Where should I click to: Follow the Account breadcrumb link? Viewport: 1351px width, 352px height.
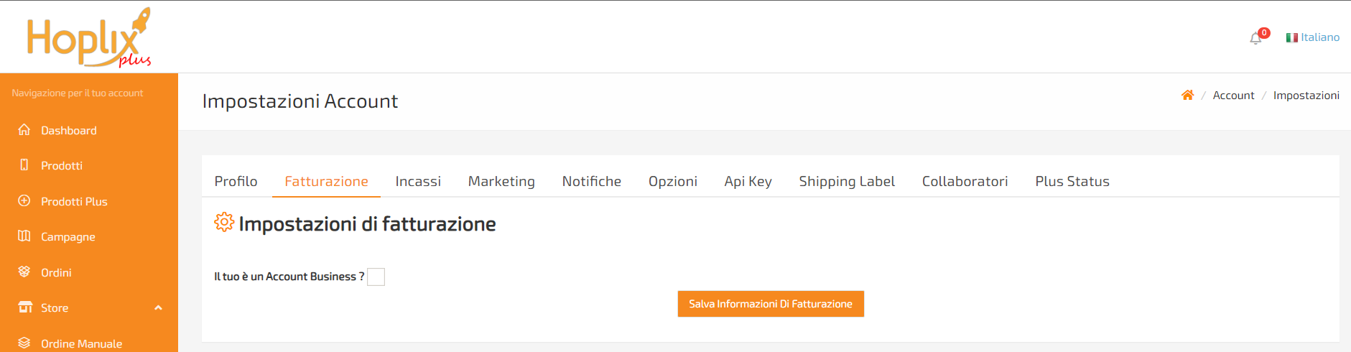[x=1233, y=95]
